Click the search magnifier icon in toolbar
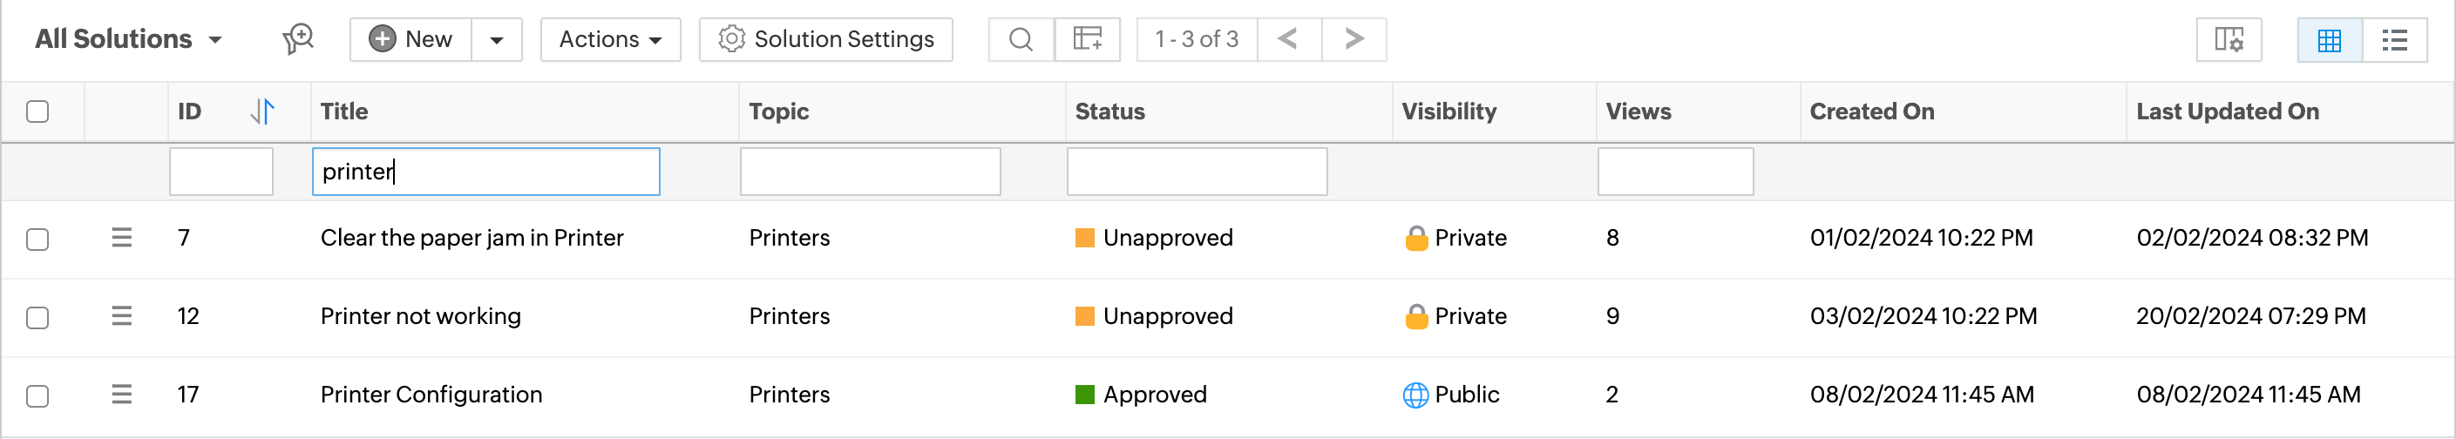2456x439 pixels. [x=1021, y=39]
